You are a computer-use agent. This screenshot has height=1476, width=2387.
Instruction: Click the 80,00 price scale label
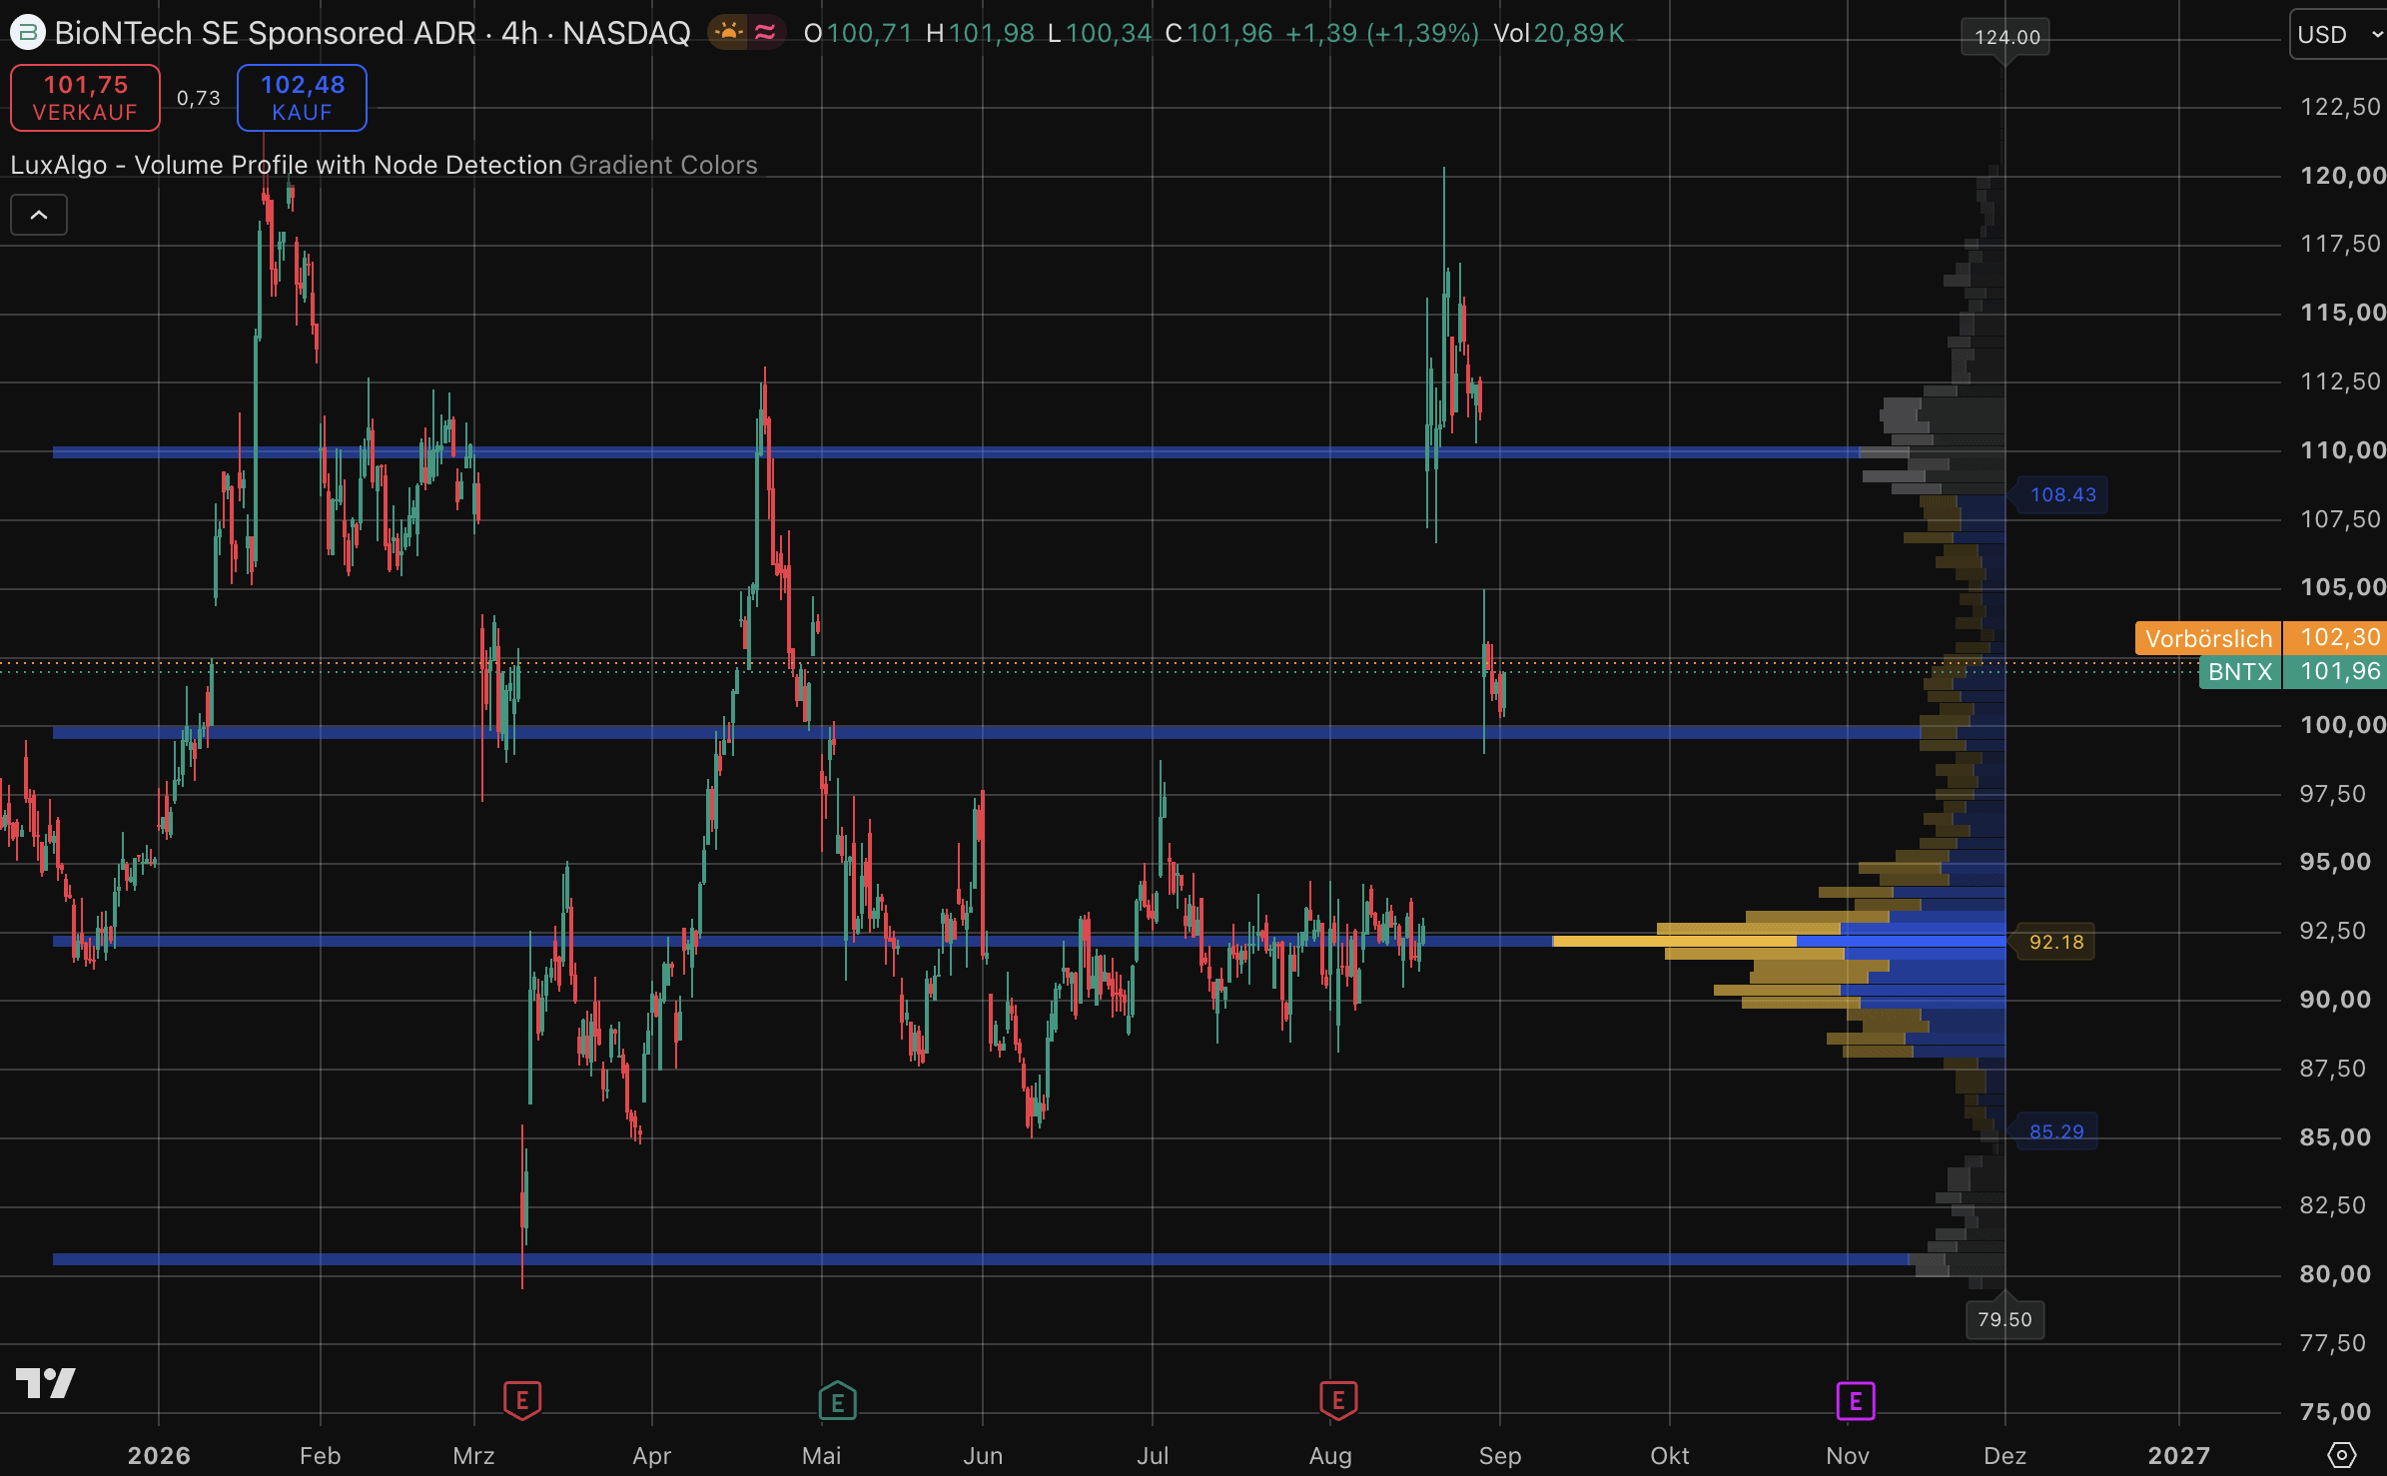(x=2334, y=1274)
